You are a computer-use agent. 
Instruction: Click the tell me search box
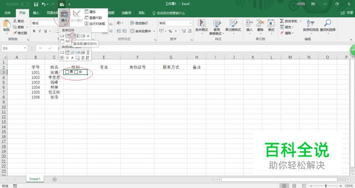pyautogui.click(x=169, y=13)
